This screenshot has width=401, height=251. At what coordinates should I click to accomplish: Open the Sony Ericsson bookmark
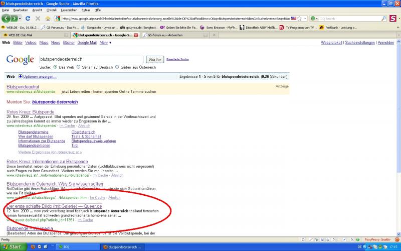click(219, 28)
